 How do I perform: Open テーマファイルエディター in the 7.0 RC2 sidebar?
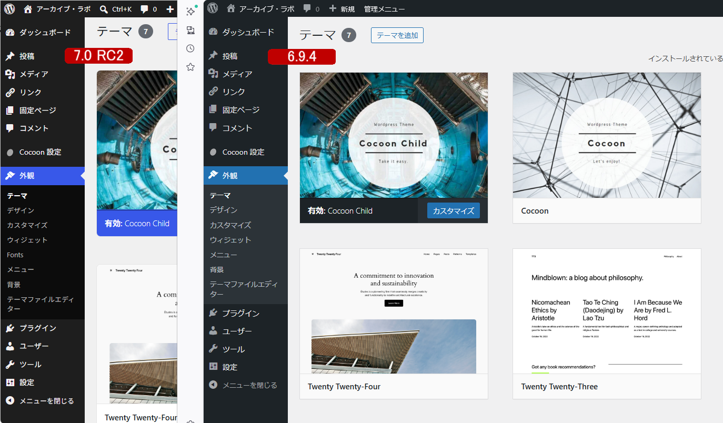[41, 304]
